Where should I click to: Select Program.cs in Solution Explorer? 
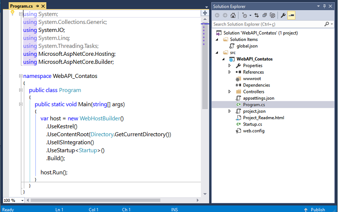(x=254, y=105)
